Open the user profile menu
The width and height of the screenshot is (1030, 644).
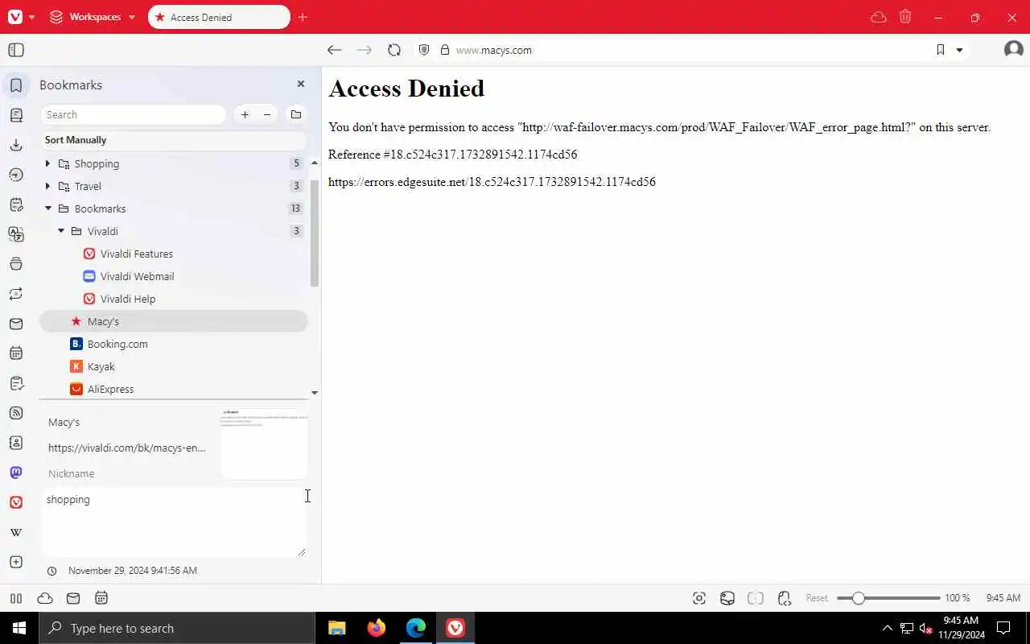pos(1014,50)
